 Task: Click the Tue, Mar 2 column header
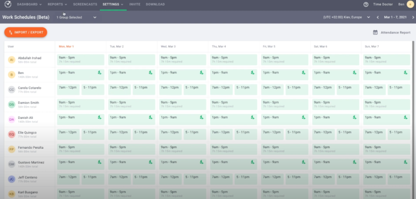(x=116, y=47)
